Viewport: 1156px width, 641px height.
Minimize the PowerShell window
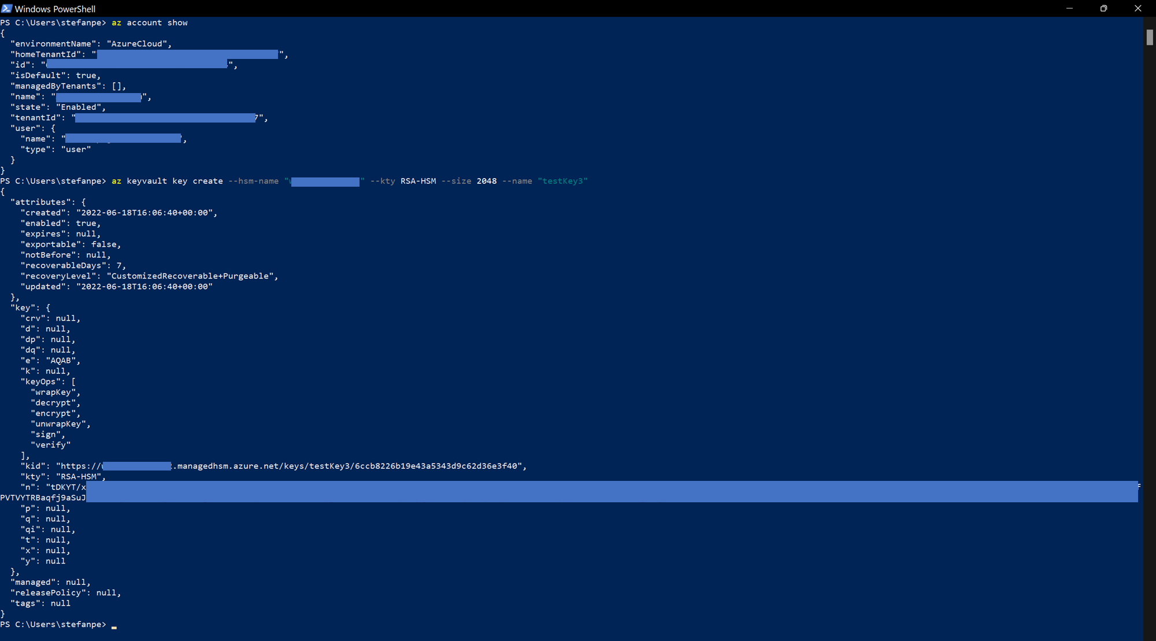(x=1069, y=8)
